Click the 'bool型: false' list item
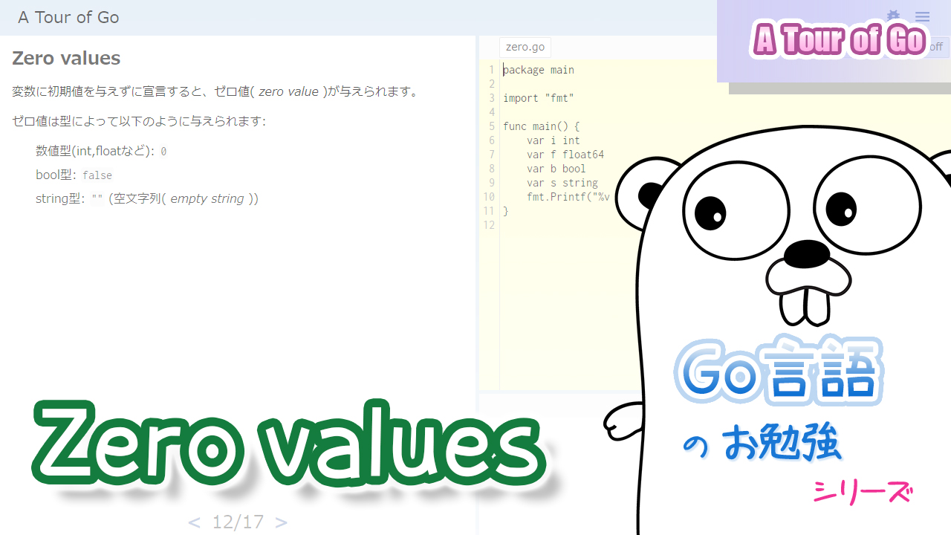This screenshot has width=951, height=535. (74, 175)
